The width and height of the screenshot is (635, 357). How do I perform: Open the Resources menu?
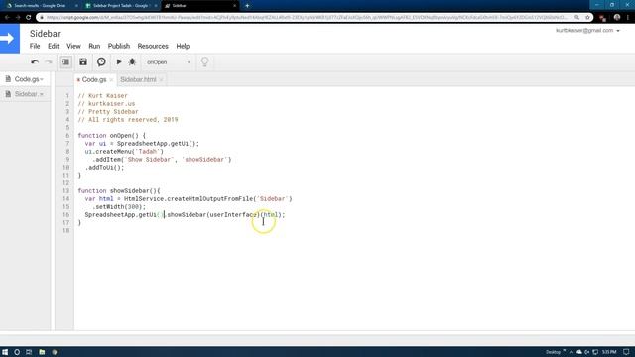pos(153,47)
